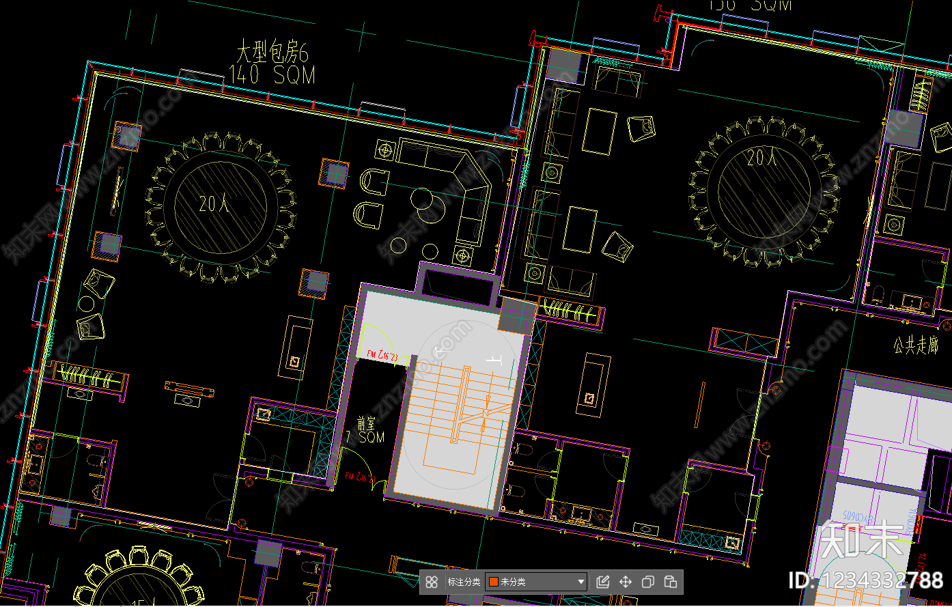Image resolution: width=952 pixels, height=607 pixels.
Task: Click the copy icon in annotation toolbar
Action: tap(648, 582)
